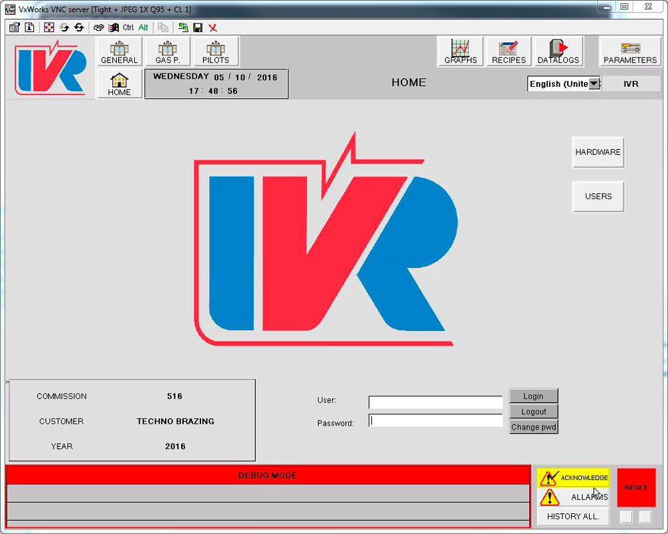668x534 pixels.
Task: Open the DATALOGS page
Action: coord(558,51)
